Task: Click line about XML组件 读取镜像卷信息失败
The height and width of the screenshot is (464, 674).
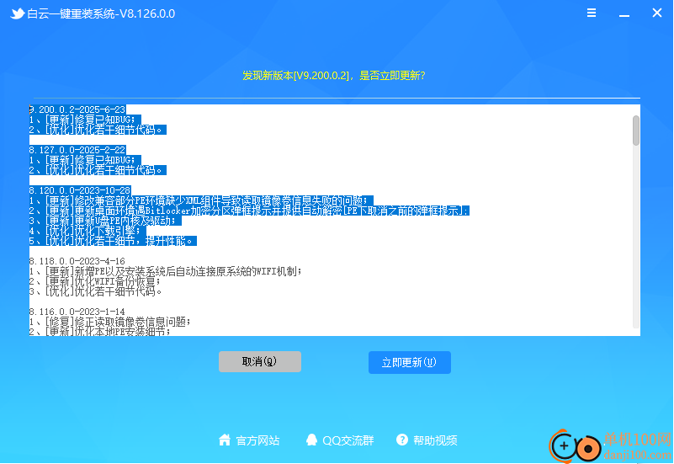Action: (199, 200)
